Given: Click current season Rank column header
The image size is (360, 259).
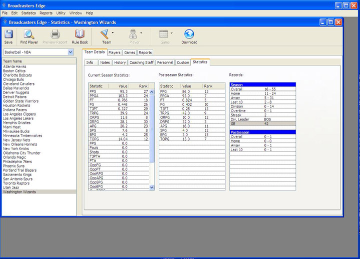Looking at the screenshot, I should [x=139, y=86].
